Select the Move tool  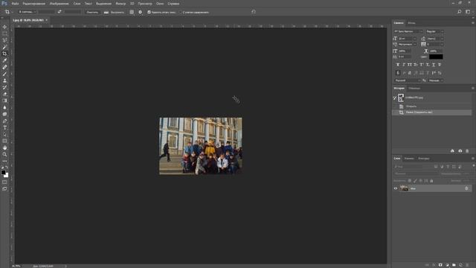[x=4, y=27]
